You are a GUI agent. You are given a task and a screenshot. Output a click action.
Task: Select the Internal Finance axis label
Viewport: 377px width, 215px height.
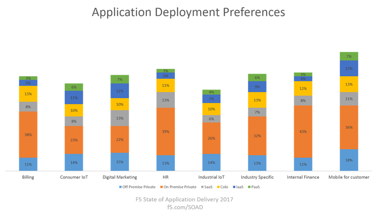(x=303, y=177)
